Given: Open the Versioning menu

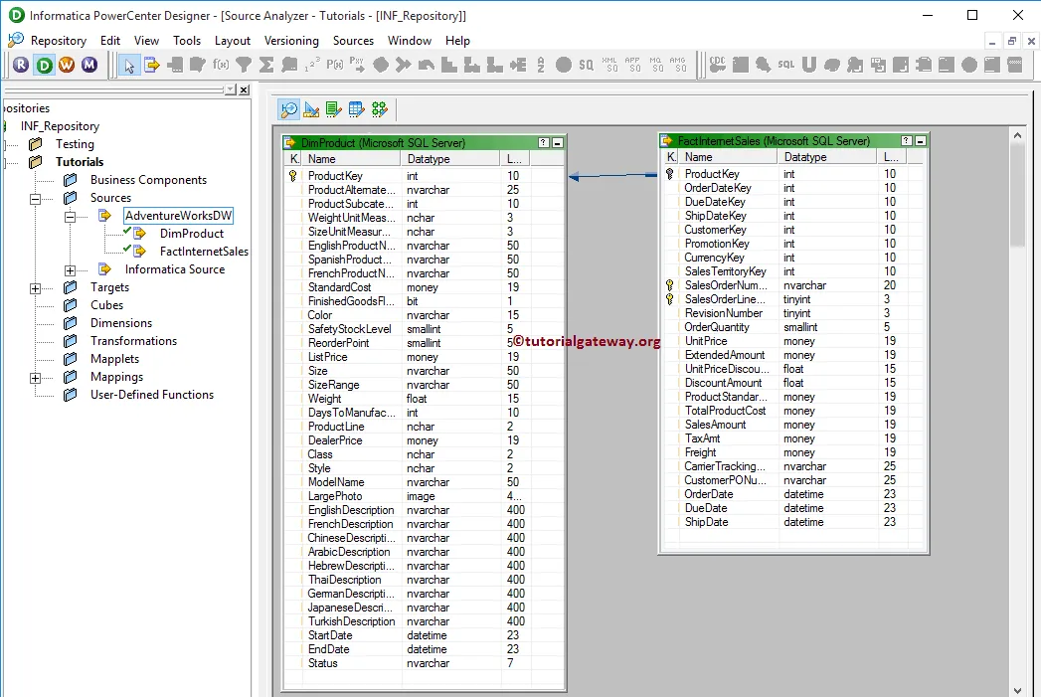Looking at the screenshot, I should coord(291,41).
